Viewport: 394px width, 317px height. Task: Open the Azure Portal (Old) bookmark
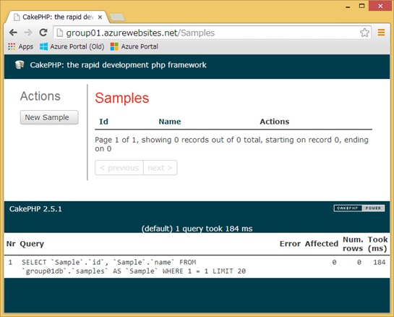coord(72,46)
